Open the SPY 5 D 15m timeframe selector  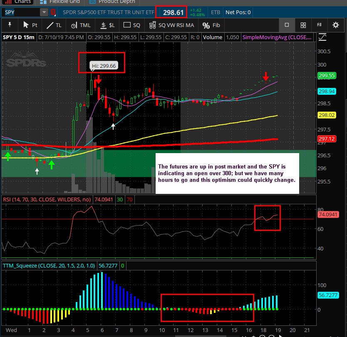(19, 37)
